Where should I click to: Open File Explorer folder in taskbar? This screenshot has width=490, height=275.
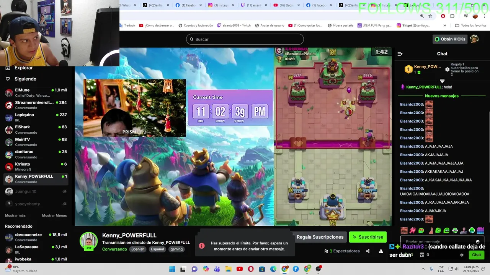tap(229, 269)
